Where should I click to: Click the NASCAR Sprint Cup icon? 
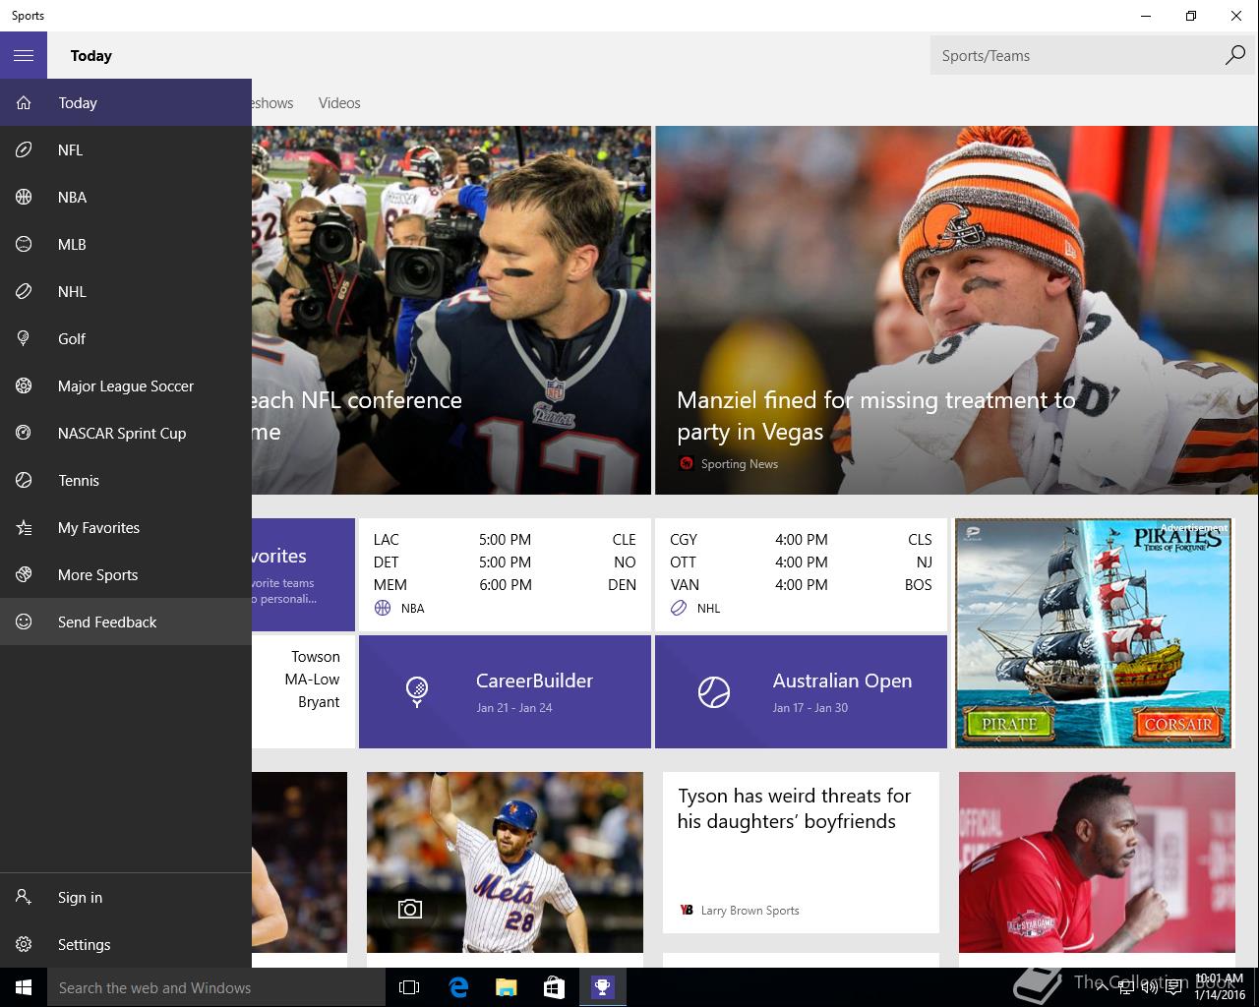[x=24, y=433]
